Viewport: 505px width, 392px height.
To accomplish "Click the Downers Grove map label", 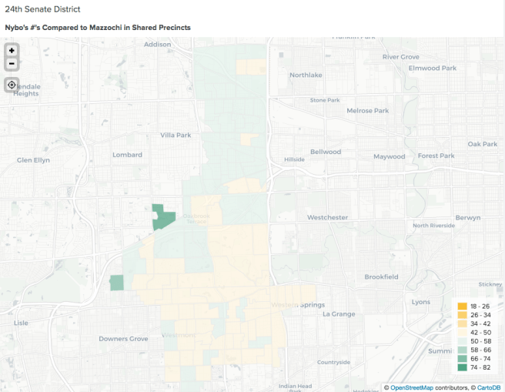I will (x=123, y=339).
